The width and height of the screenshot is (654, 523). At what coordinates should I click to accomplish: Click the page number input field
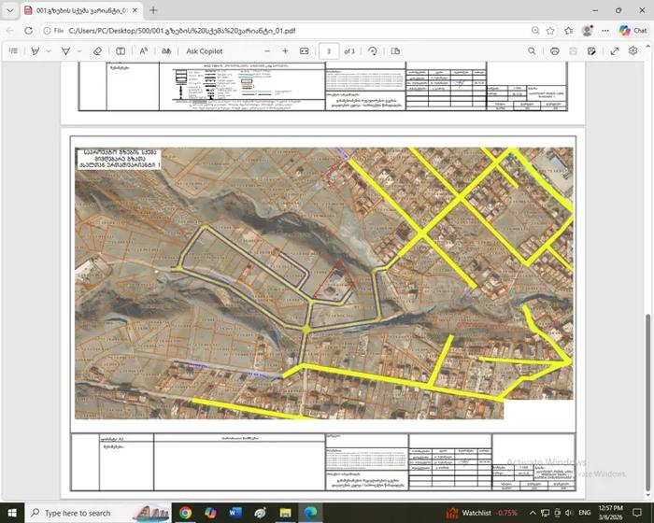pos(329,50)
